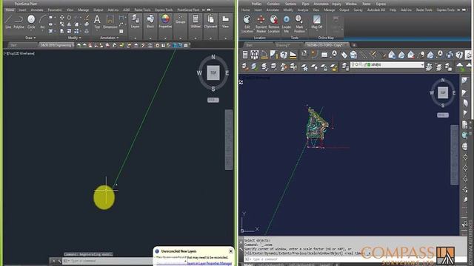Click the E compass direction on left ViewCube
Screen dimensions: 474x266
click(x=227, y=73)
